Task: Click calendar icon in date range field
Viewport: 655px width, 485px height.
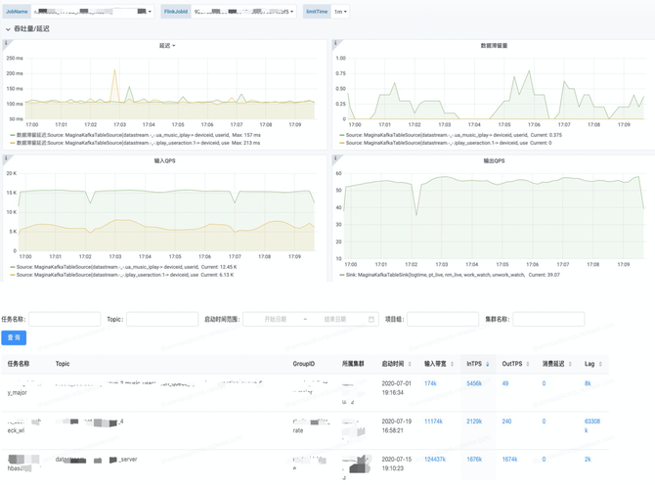Action: coord(371,319)
